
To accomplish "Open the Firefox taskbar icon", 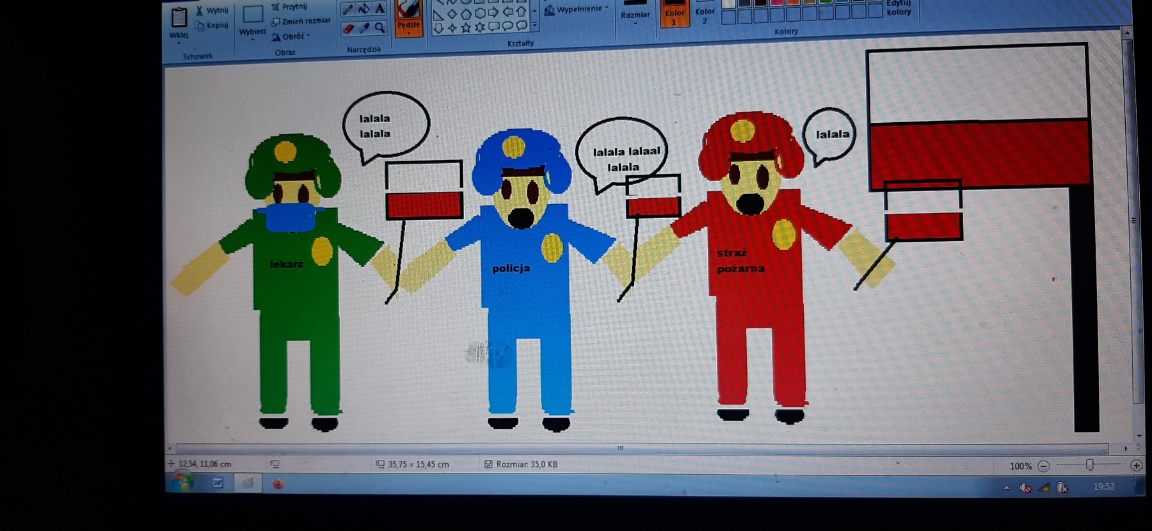I will pos(278,484).
